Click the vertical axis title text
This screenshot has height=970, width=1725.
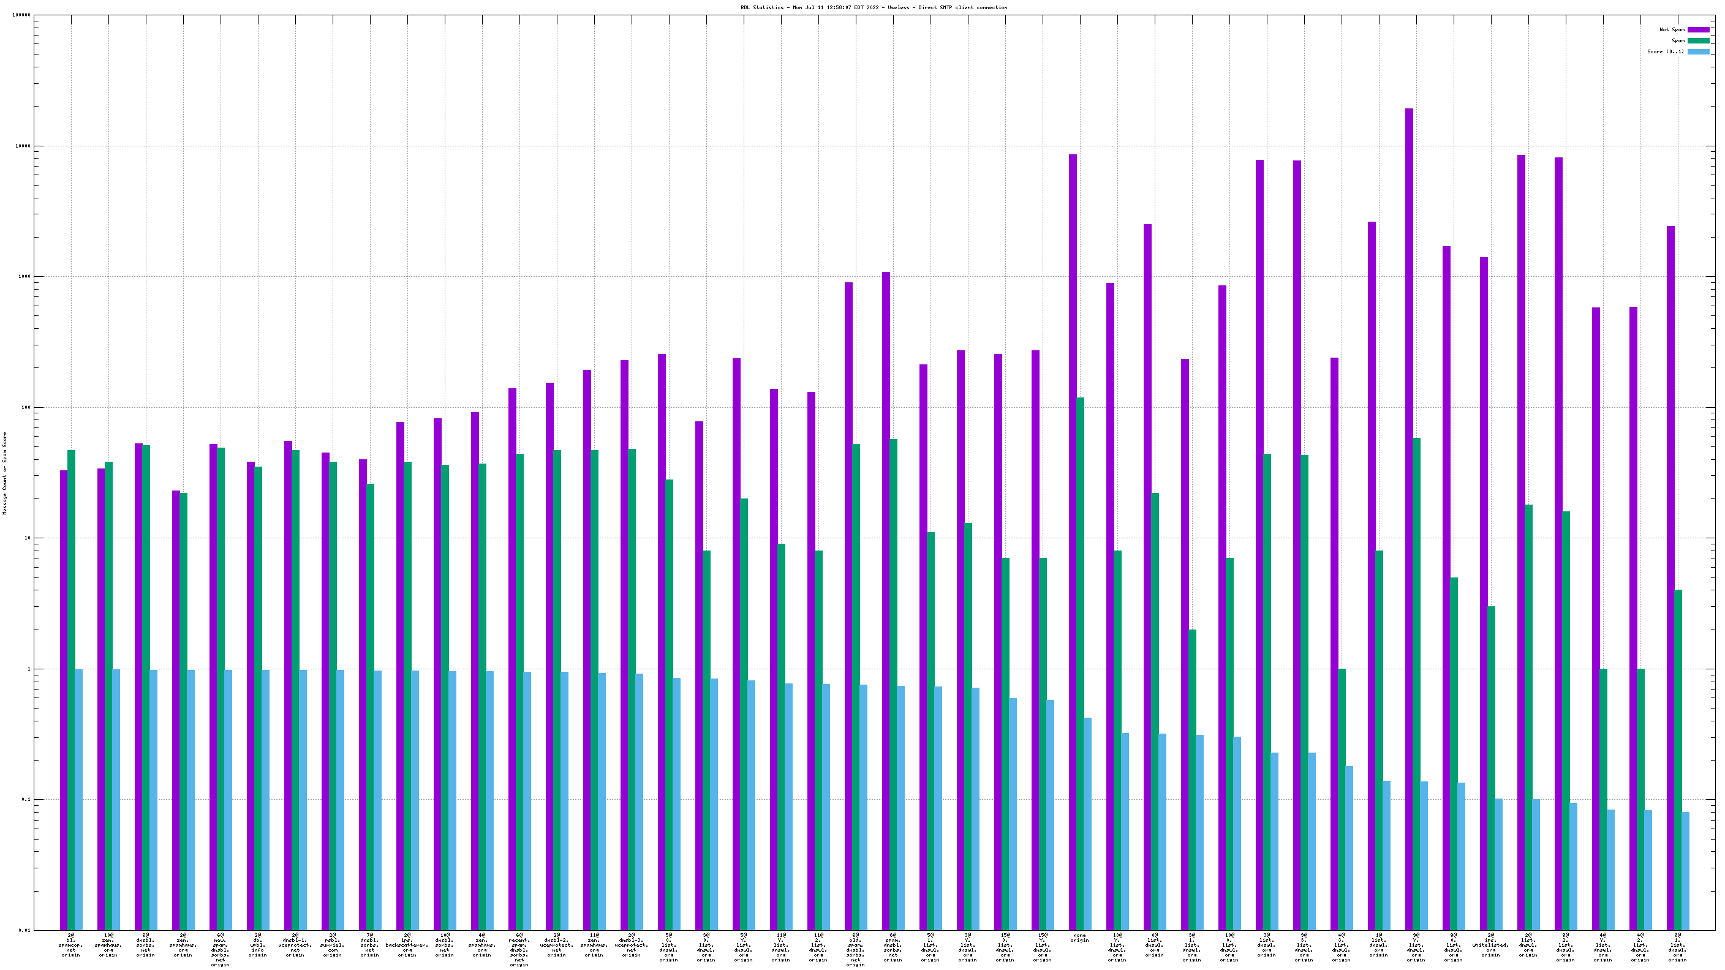(x=5, y=473)
